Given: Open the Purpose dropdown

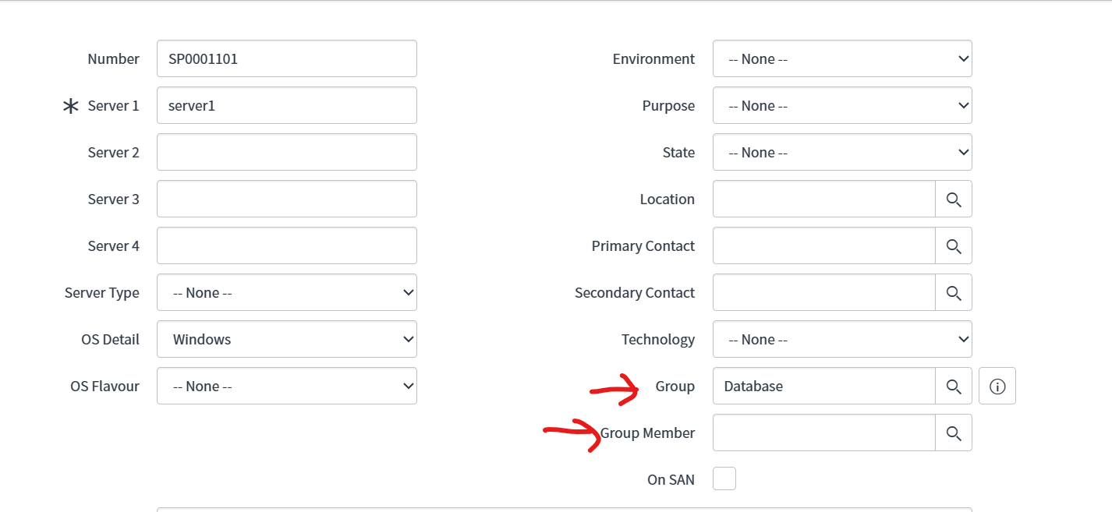Looking at the screenshot, I should coord(842,105).
